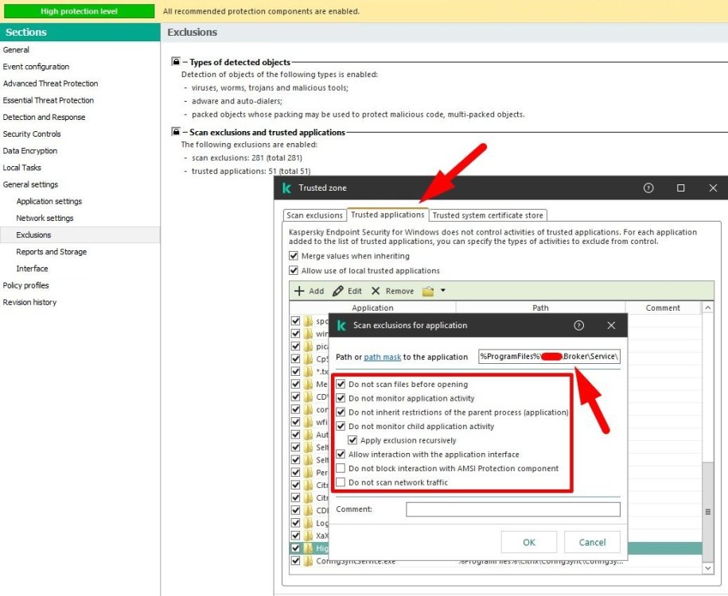Click Cancel in Scan exclusions dialog
This screenshot has width=728, height=596.
(592, 542)
